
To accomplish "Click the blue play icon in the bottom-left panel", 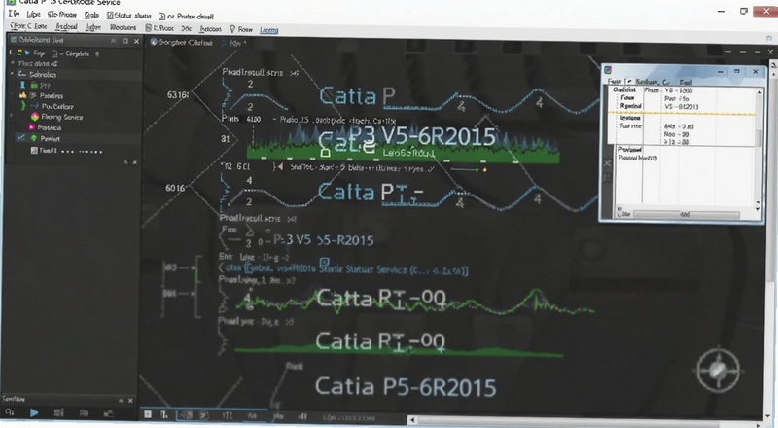I will coord(34,412).
